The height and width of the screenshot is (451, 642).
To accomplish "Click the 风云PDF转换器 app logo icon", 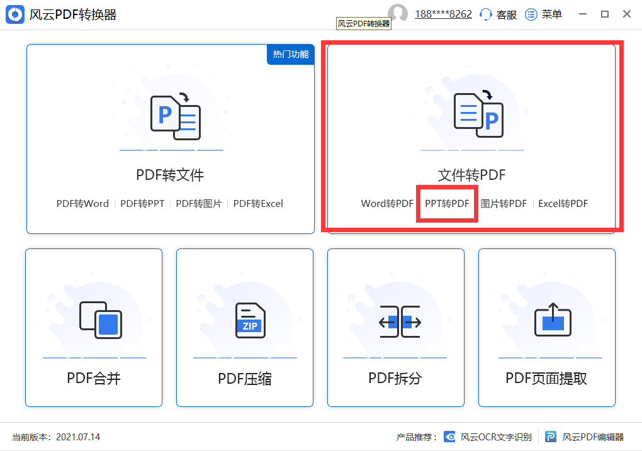I will coord(15,14).
